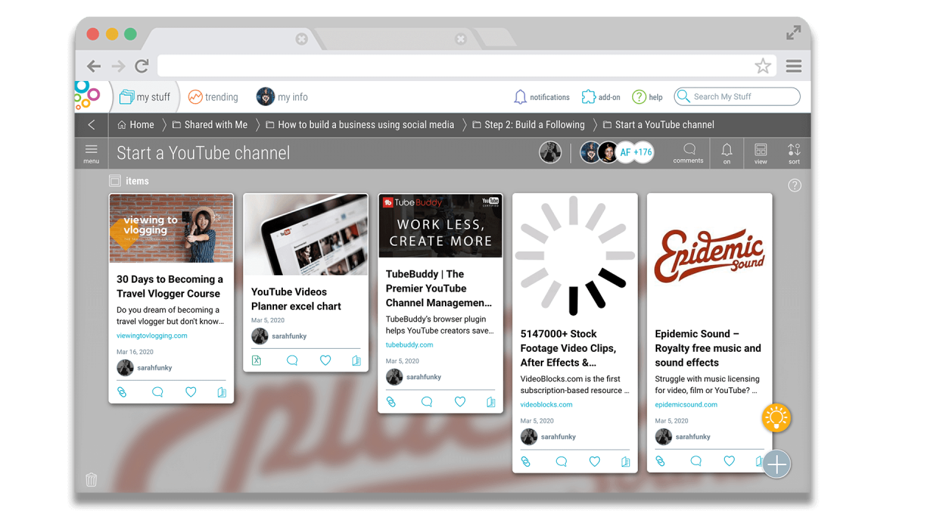
Task: Click inside the Search My Stuff field
Action: pyautogui.click(x=737, y=96)
